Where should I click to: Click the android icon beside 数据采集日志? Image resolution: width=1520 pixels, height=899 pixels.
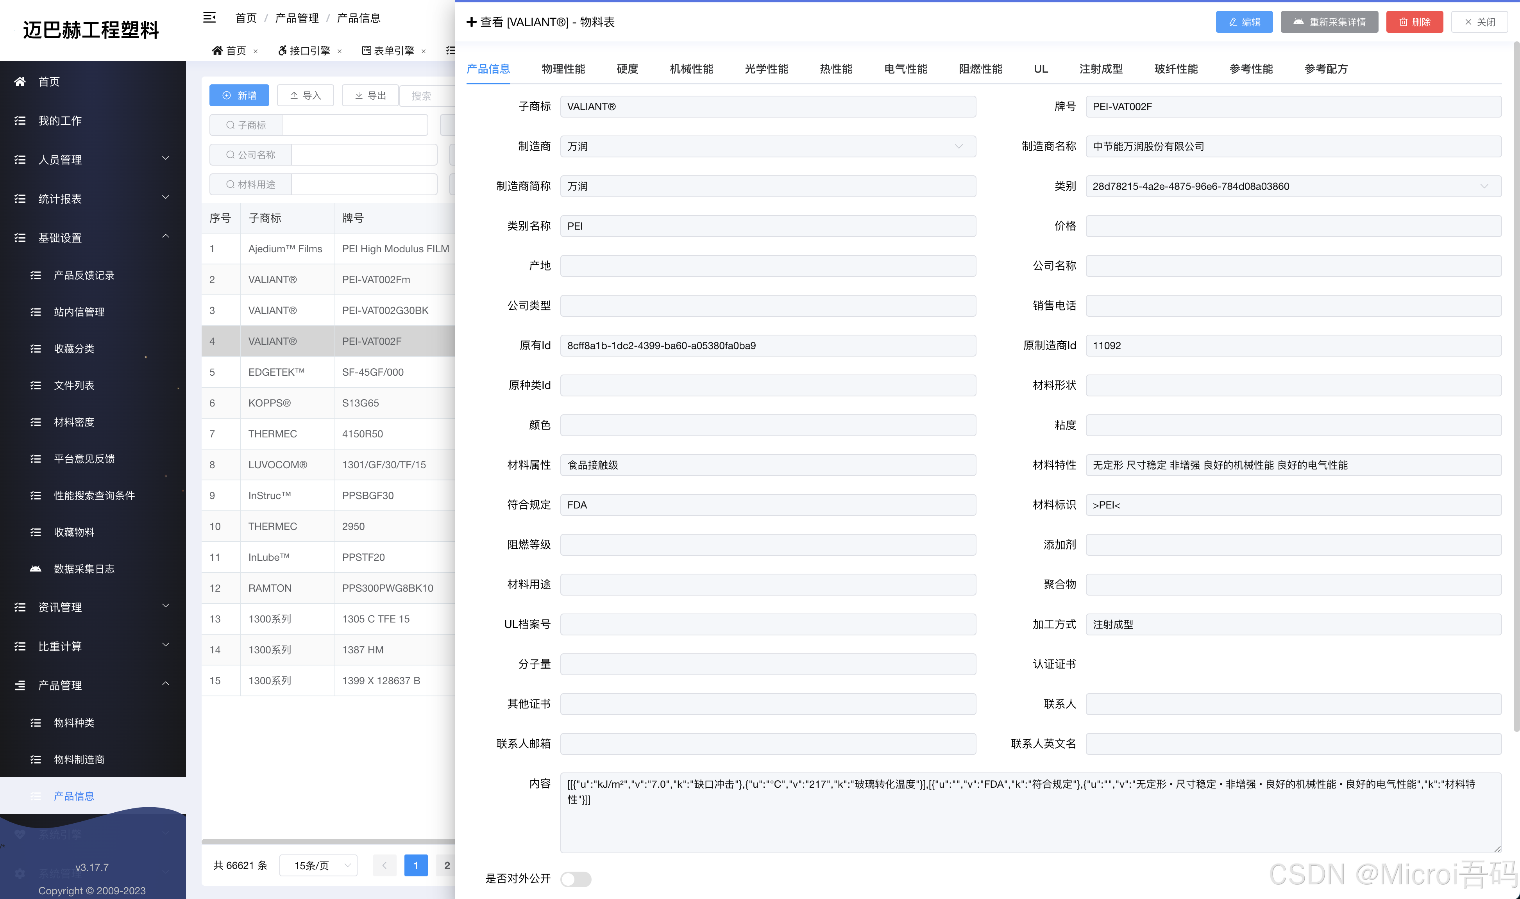click(36, 568)
